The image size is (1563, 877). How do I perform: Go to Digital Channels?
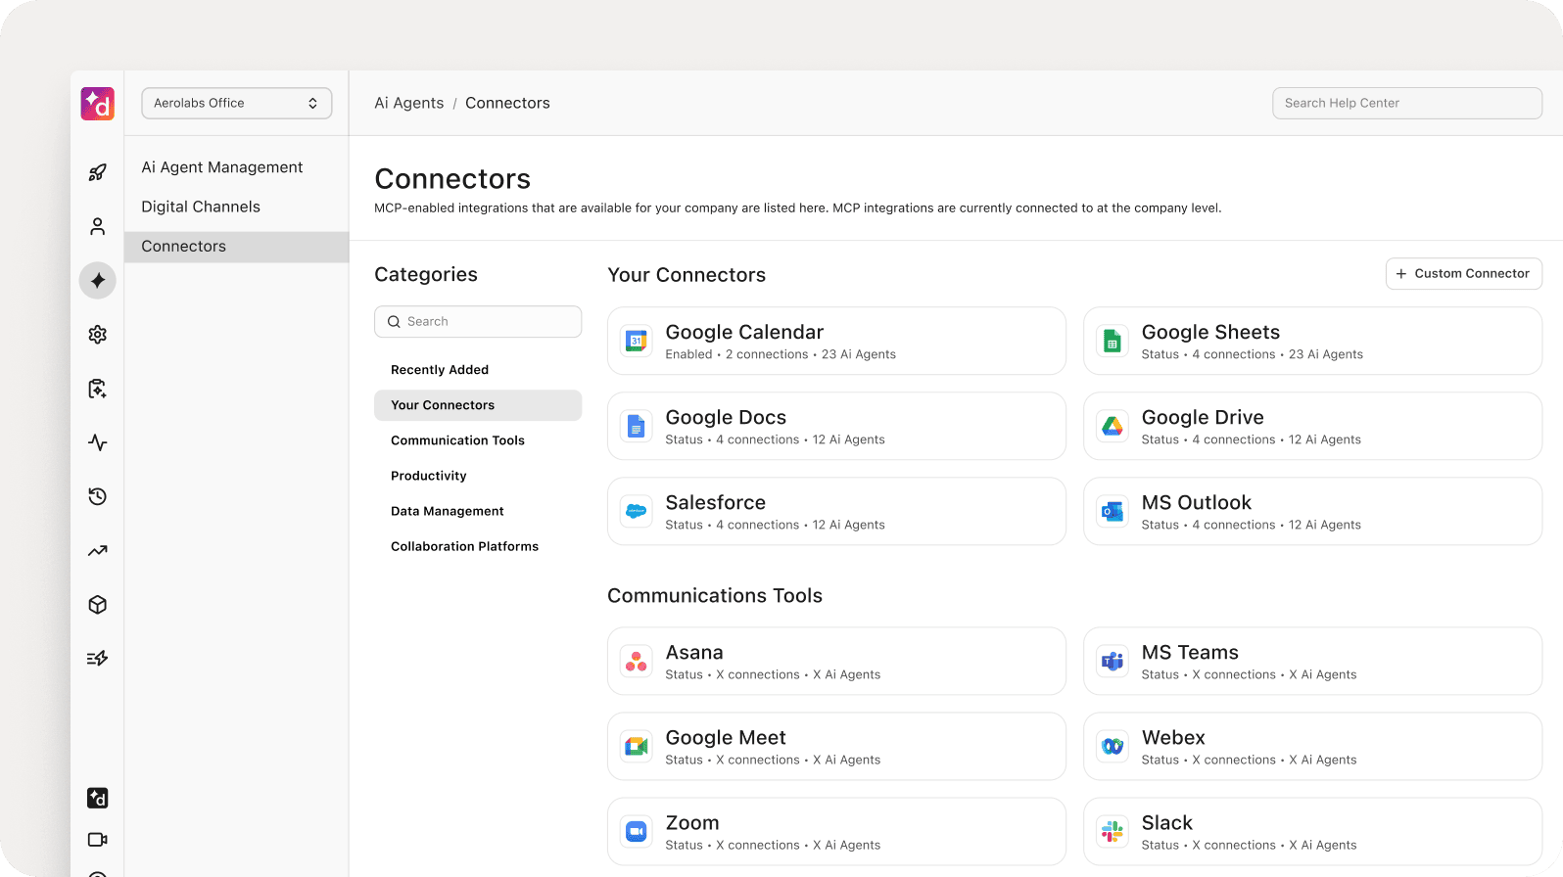coord(201,207)
